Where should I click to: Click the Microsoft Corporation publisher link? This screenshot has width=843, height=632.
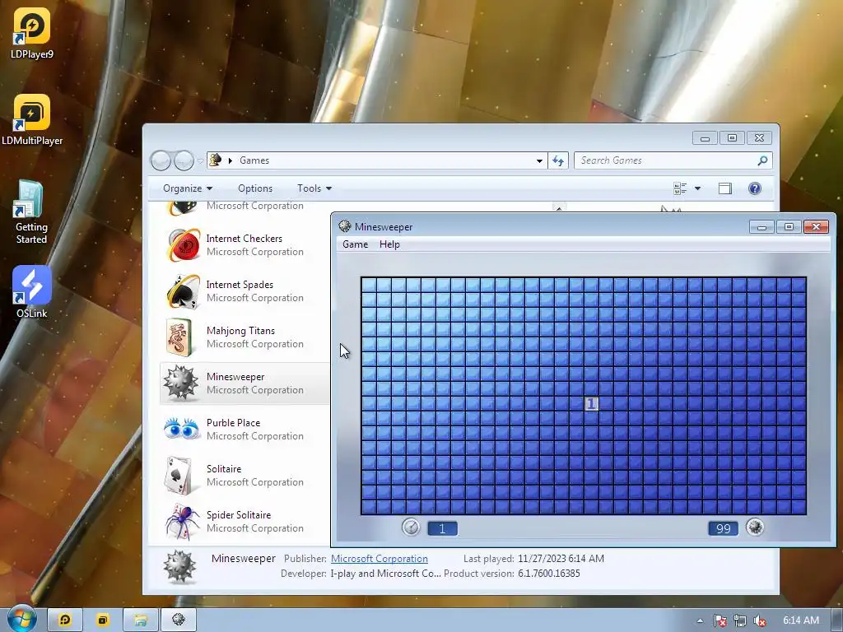[379, 559]
